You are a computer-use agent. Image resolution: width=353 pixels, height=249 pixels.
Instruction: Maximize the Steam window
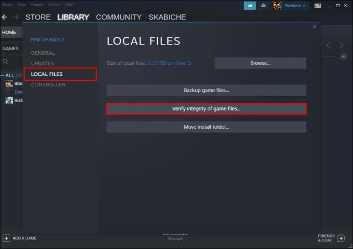point(338,6)
